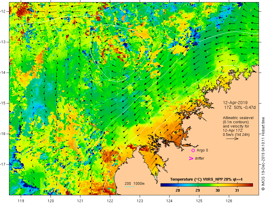Click the colorbar tick label 28
Viewport: 265px width, 204px height.
click(x=178, y=190)
